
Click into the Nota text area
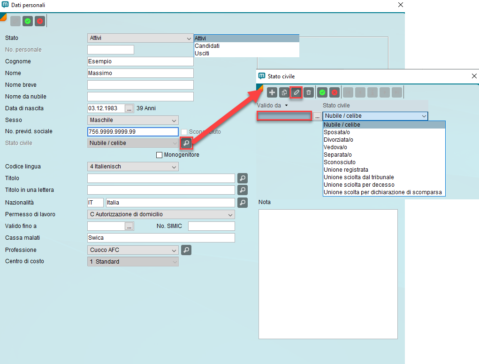[x=328, y=274]
